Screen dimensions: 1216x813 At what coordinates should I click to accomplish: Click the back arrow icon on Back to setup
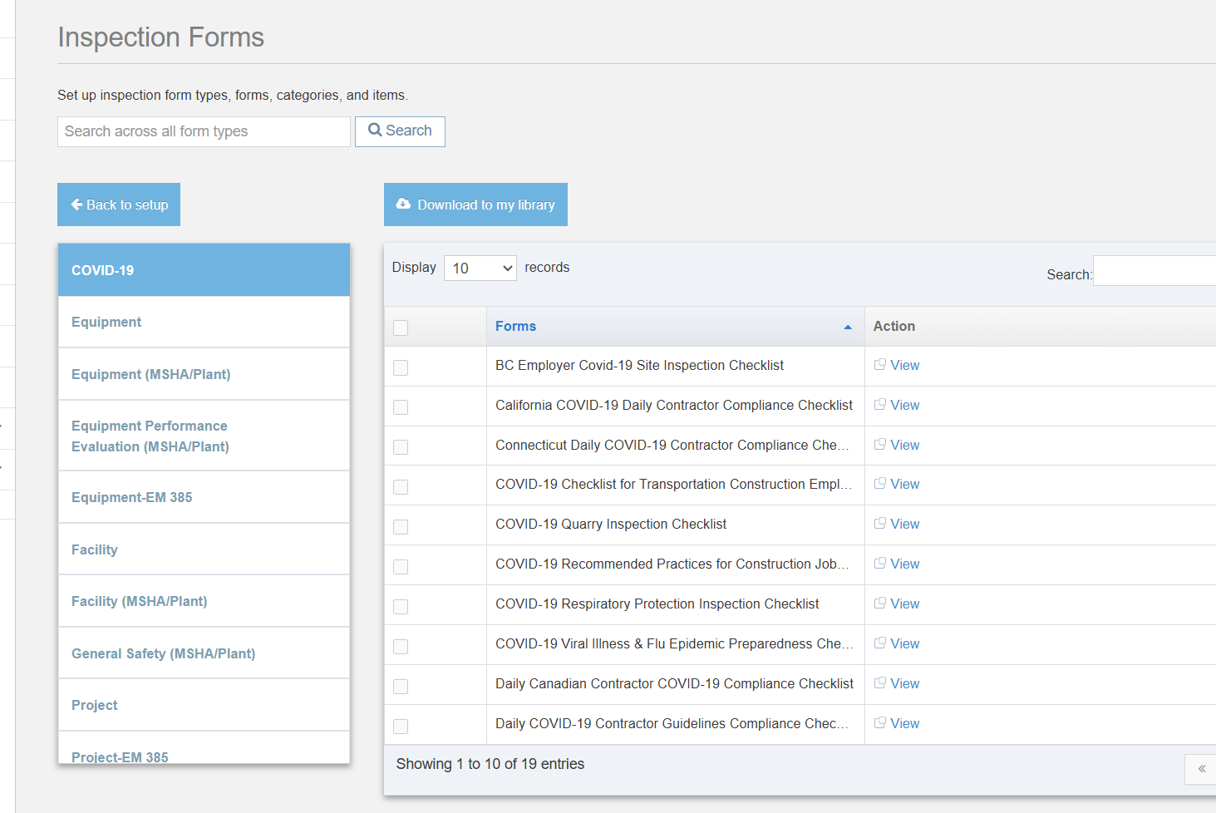click(x=76, y=204)
